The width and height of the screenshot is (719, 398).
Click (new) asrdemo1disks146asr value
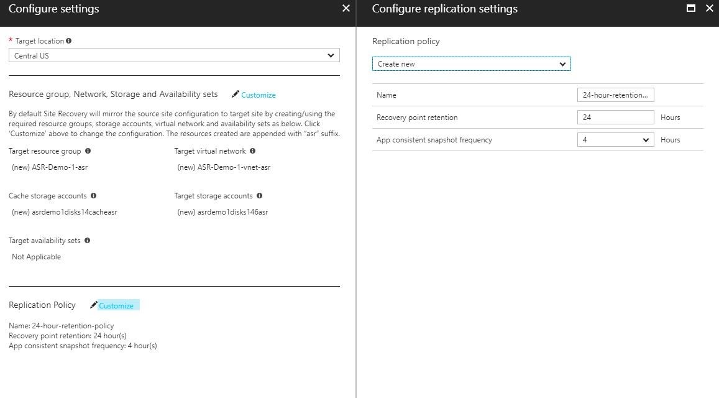[222, 212]
